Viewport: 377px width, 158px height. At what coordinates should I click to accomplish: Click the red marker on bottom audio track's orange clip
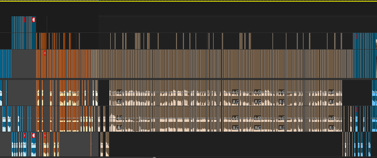click(x=45, y=135)
